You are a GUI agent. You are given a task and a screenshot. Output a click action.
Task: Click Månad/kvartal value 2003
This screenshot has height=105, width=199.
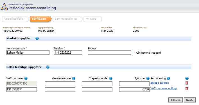136,31
